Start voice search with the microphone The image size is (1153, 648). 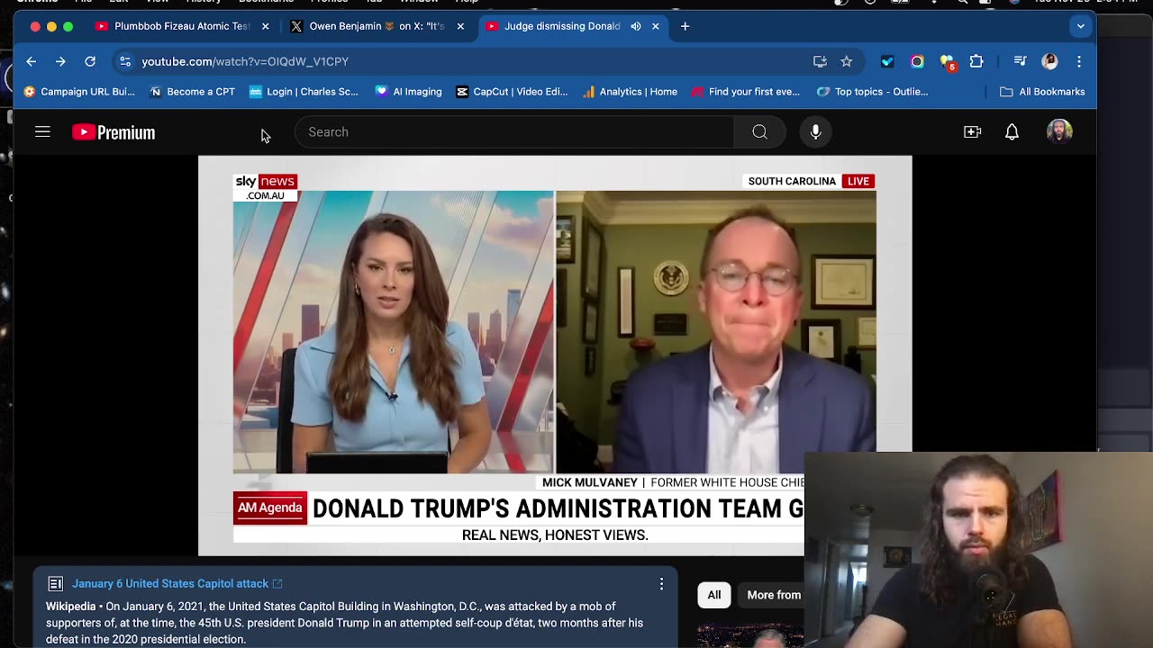(815, 132)
